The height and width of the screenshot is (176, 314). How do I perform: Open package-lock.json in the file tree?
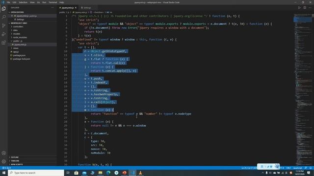coord(22,59)
